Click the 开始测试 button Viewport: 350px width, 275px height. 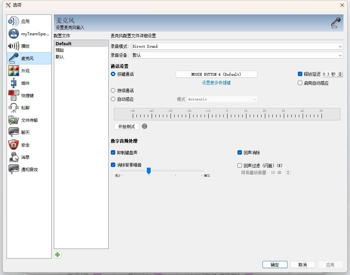click(x=127, y=127)
